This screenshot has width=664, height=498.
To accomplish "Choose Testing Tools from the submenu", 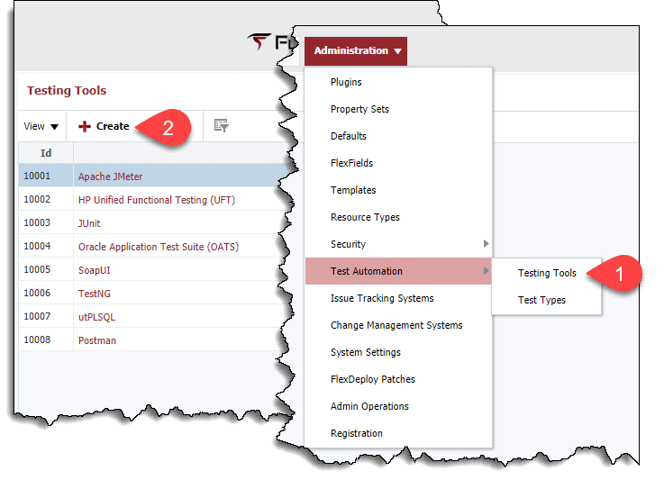I will 547,274.
